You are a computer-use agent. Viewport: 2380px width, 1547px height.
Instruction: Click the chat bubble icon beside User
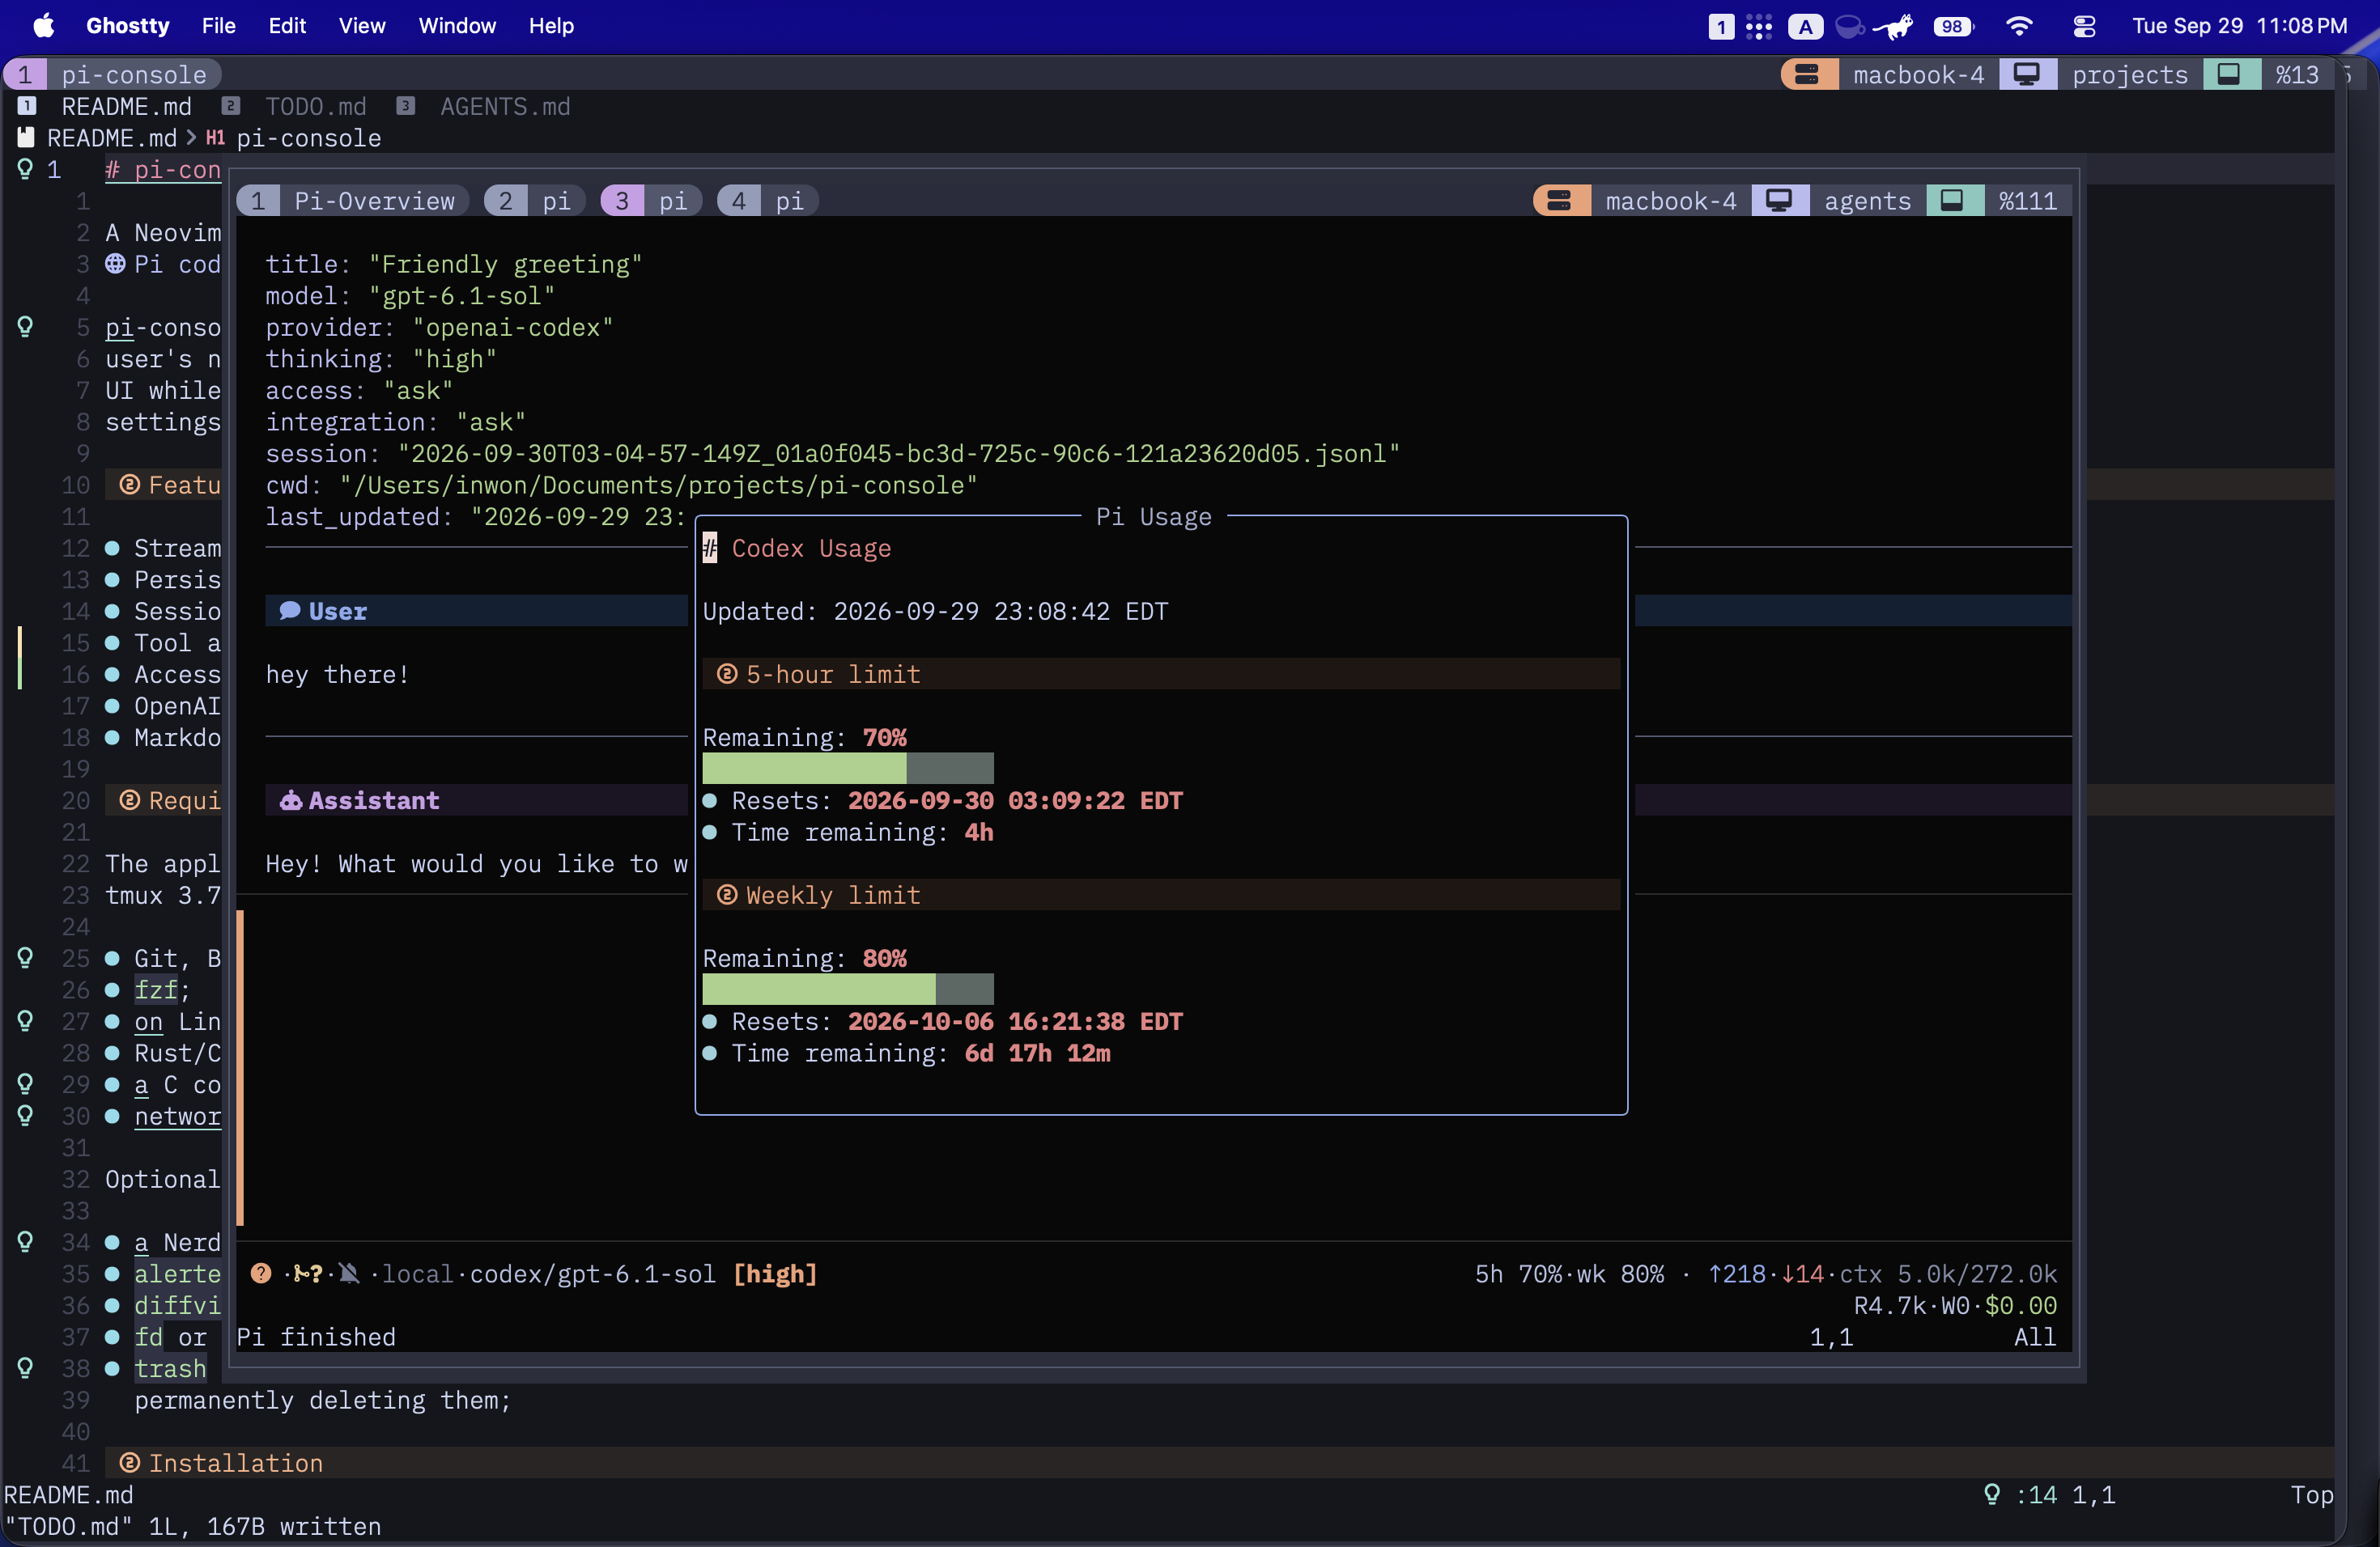coord(290,611)
